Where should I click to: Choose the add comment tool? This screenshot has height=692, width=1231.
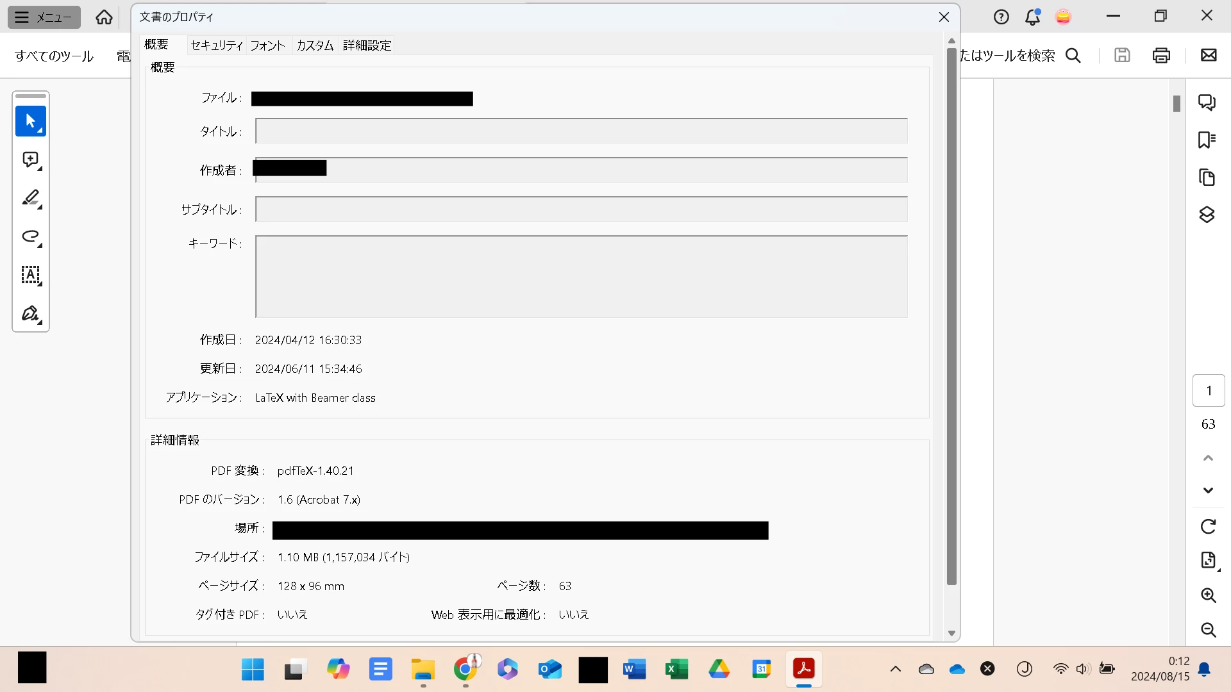[30, 160]
